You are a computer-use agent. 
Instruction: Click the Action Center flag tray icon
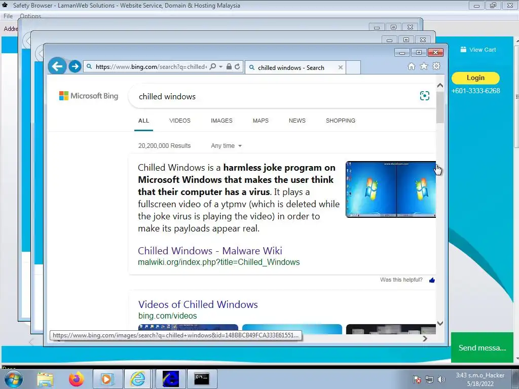tap(417, 379)
